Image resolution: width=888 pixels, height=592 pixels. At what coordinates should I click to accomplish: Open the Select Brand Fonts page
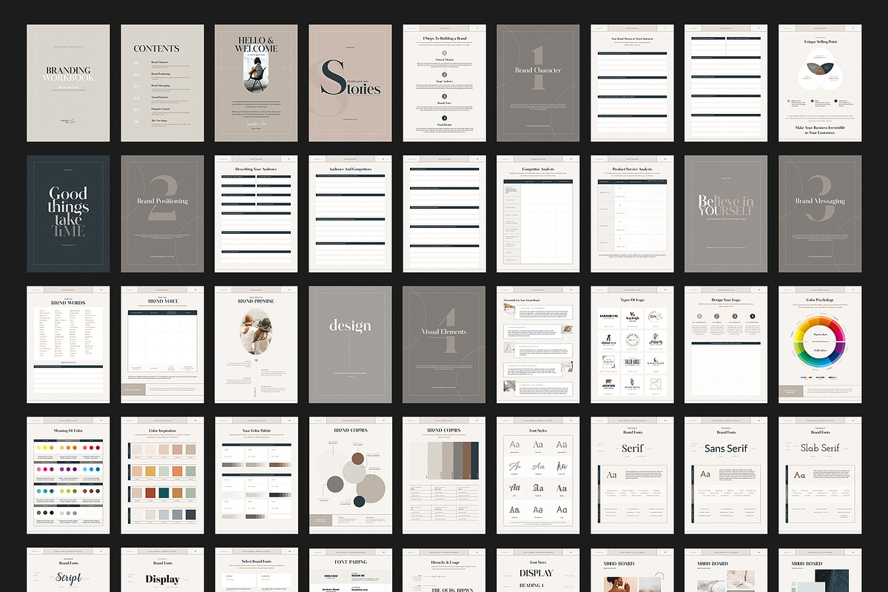[257, 570]
